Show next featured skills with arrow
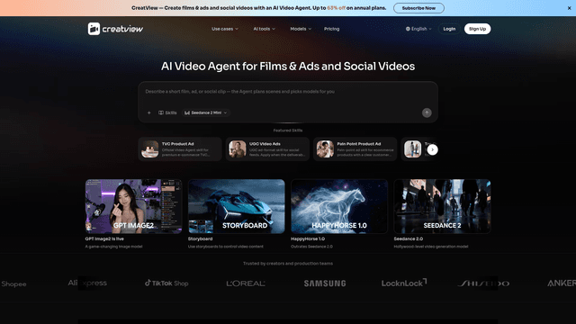Screen dimensions: 576x324 tap(432, 149)
